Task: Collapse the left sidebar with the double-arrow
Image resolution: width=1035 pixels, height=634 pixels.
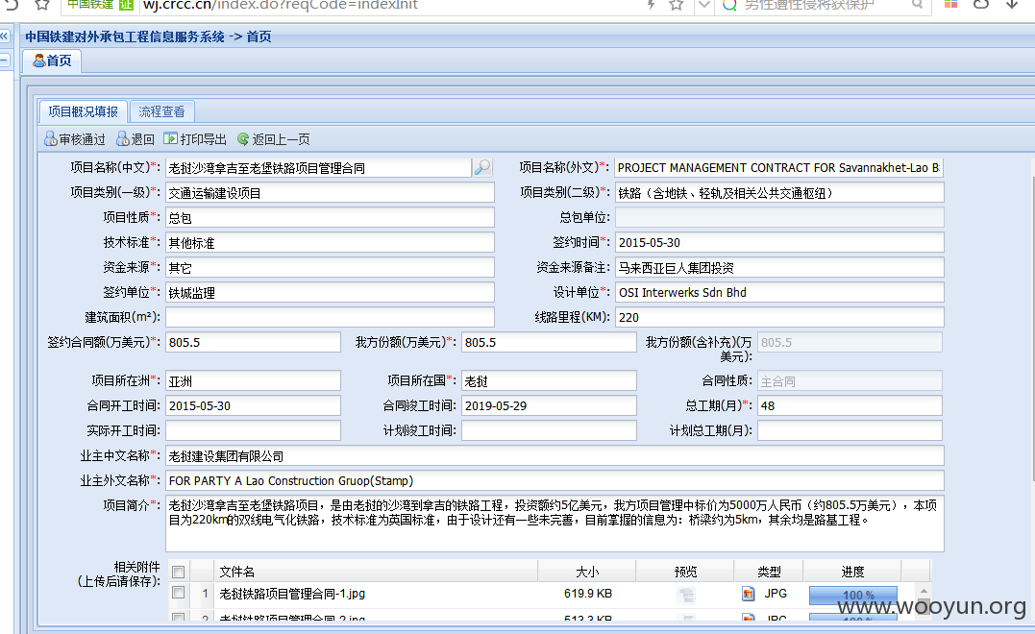Action: 5,37
